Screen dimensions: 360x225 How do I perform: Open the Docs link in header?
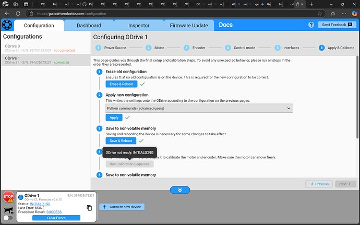[226, 25]
